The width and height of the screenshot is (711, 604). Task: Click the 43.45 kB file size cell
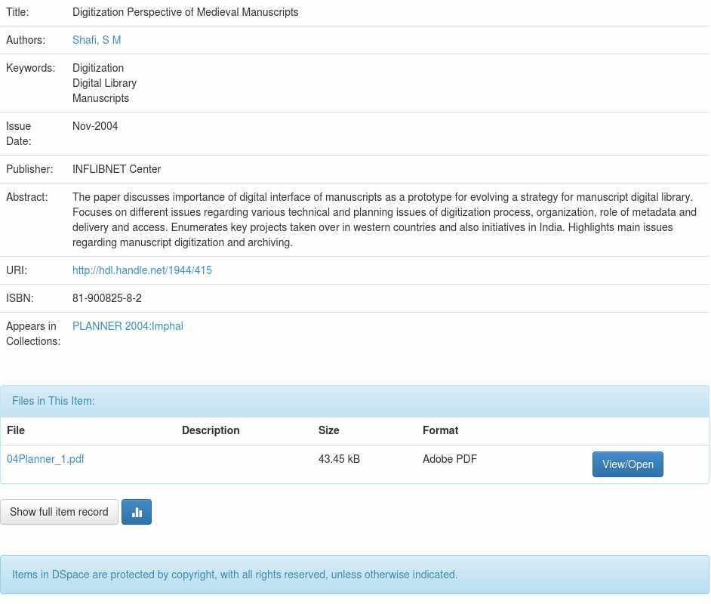coord(339,459)
